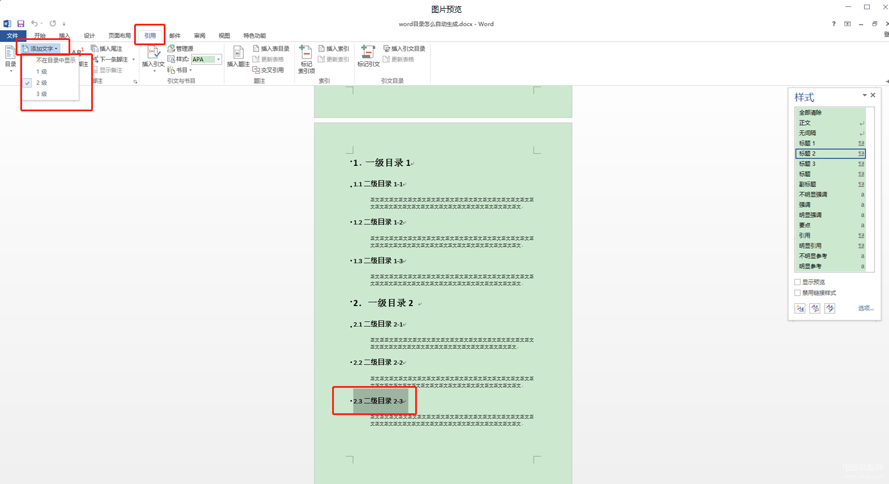Apply the 不明显强调 style
The height and width of the screenshot is (484, 889).
tap(830, 195)
